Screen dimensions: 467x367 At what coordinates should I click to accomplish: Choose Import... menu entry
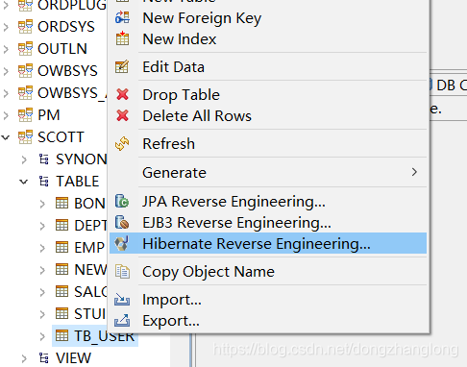click(268, 300)
